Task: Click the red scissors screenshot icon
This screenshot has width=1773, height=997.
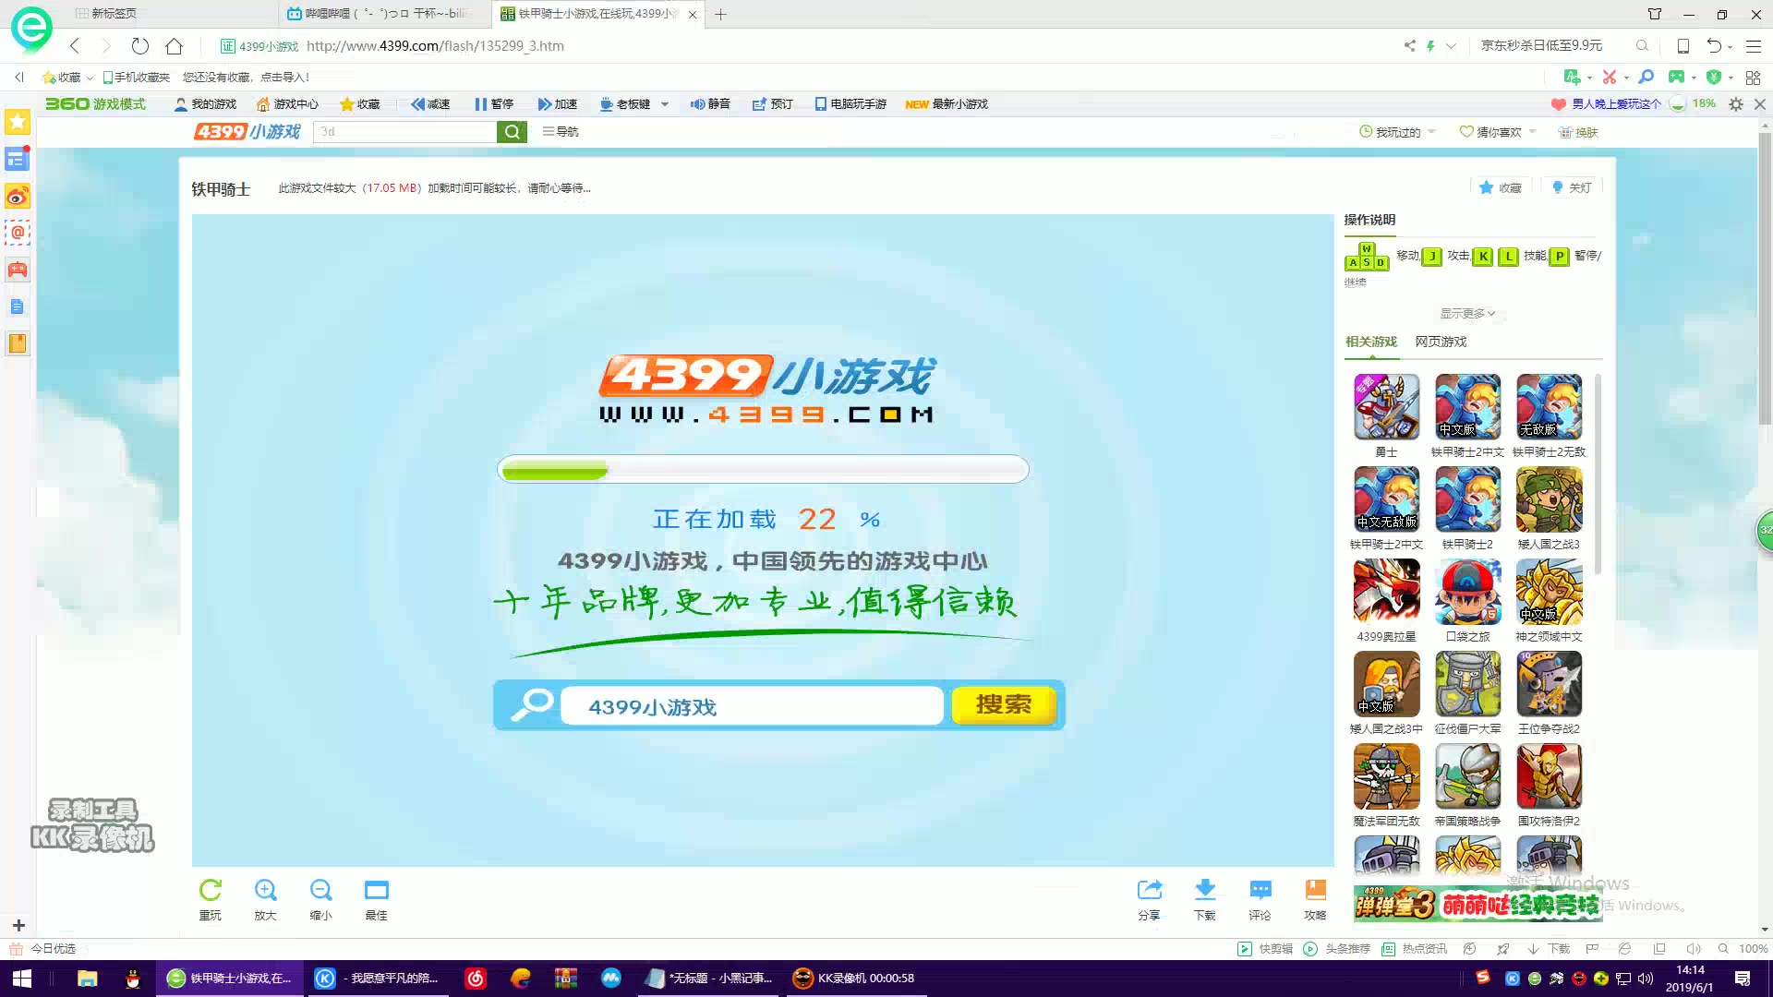Action: click(x=1610, y=78)
